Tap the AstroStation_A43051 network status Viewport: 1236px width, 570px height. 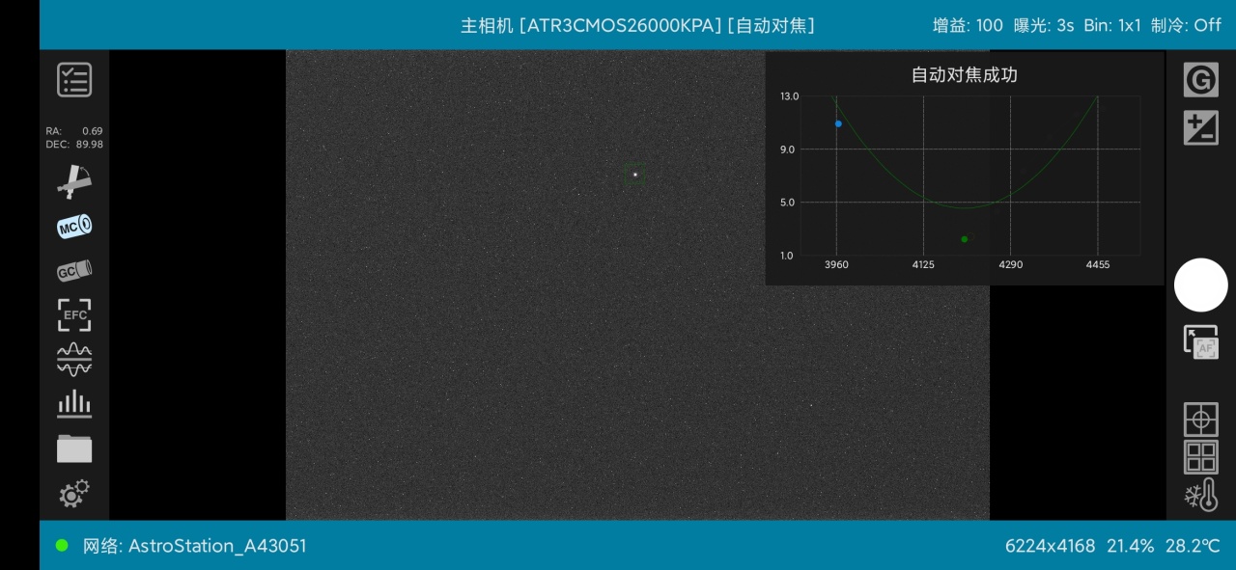(x=194, y=546)
